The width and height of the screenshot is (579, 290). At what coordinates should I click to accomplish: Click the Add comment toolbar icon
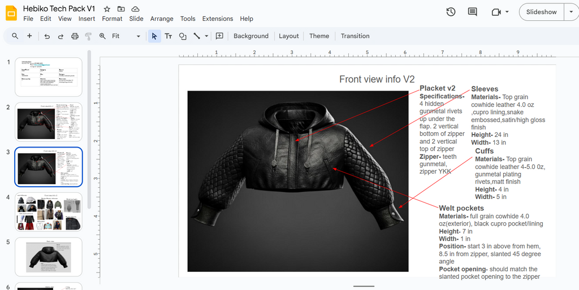point(219,36)
